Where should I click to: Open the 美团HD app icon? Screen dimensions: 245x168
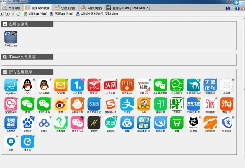point(110,123)
